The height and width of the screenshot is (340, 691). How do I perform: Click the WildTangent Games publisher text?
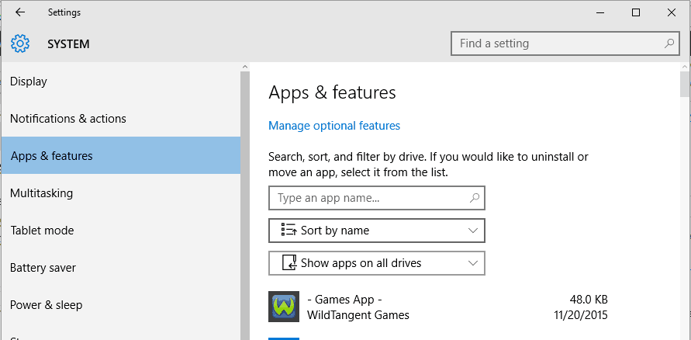pyautogui.click(x=358, y=315)
